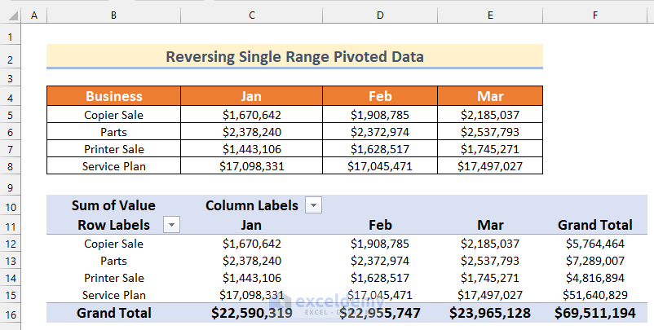Select the 'Grand Total' row label cell
This screenshot has height=330, width=654.
pyautogui.click(x=113, y=312)
